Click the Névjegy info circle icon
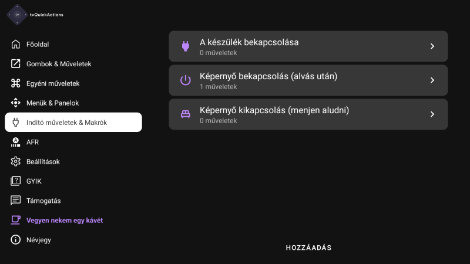Viewport: 470px width, 264px height. [x=16, y=240]
